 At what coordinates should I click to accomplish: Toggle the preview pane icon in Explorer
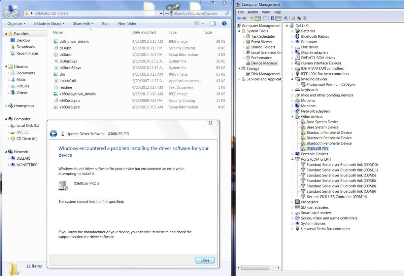point(213,24)
